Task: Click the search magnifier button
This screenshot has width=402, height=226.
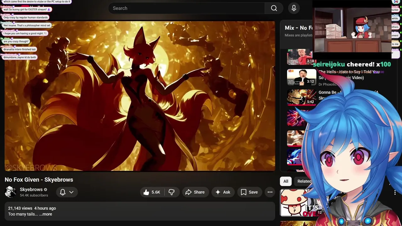Action: click(x=274, y=8)
